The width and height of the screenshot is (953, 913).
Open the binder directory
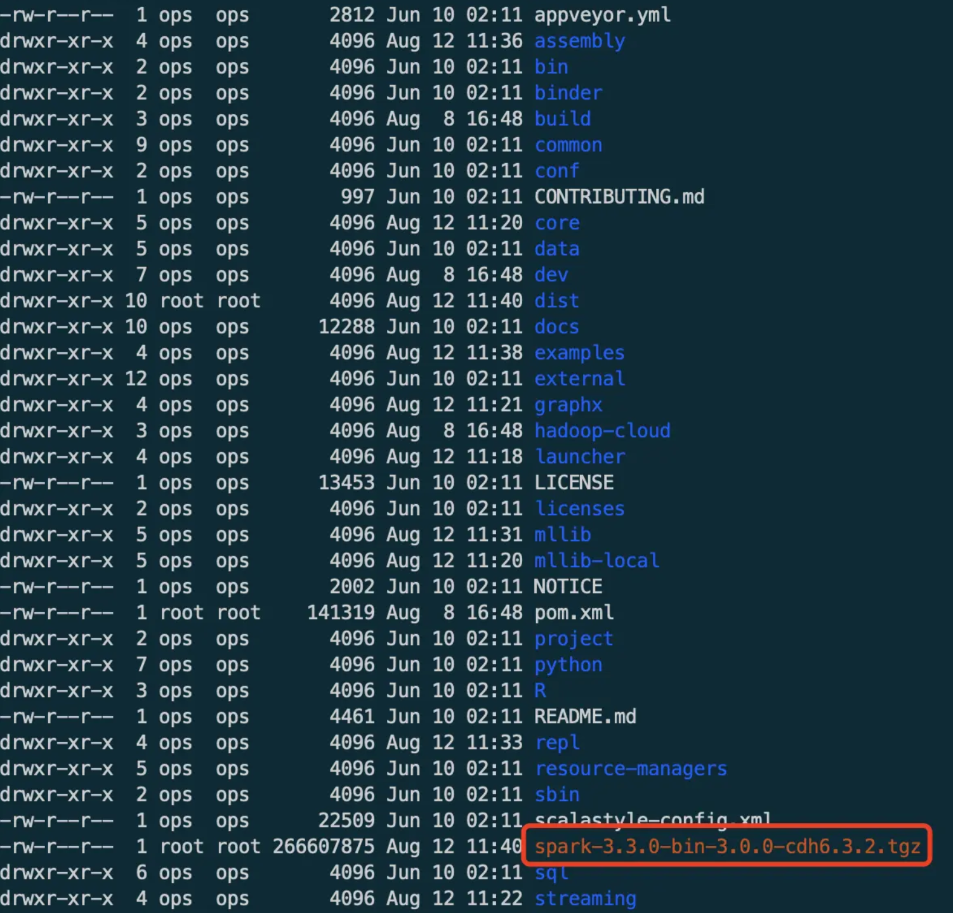568,93
